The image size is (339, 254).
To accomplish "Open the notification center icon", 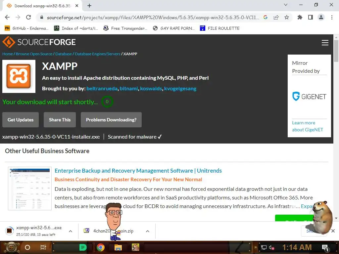I will (325, 247).
